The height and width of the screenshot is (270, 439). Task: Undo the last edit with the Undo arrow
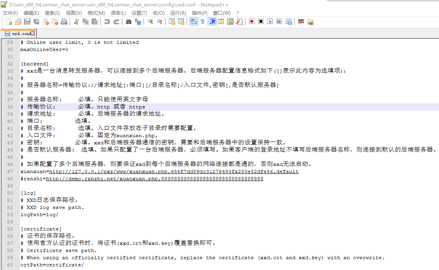point(107,22)
